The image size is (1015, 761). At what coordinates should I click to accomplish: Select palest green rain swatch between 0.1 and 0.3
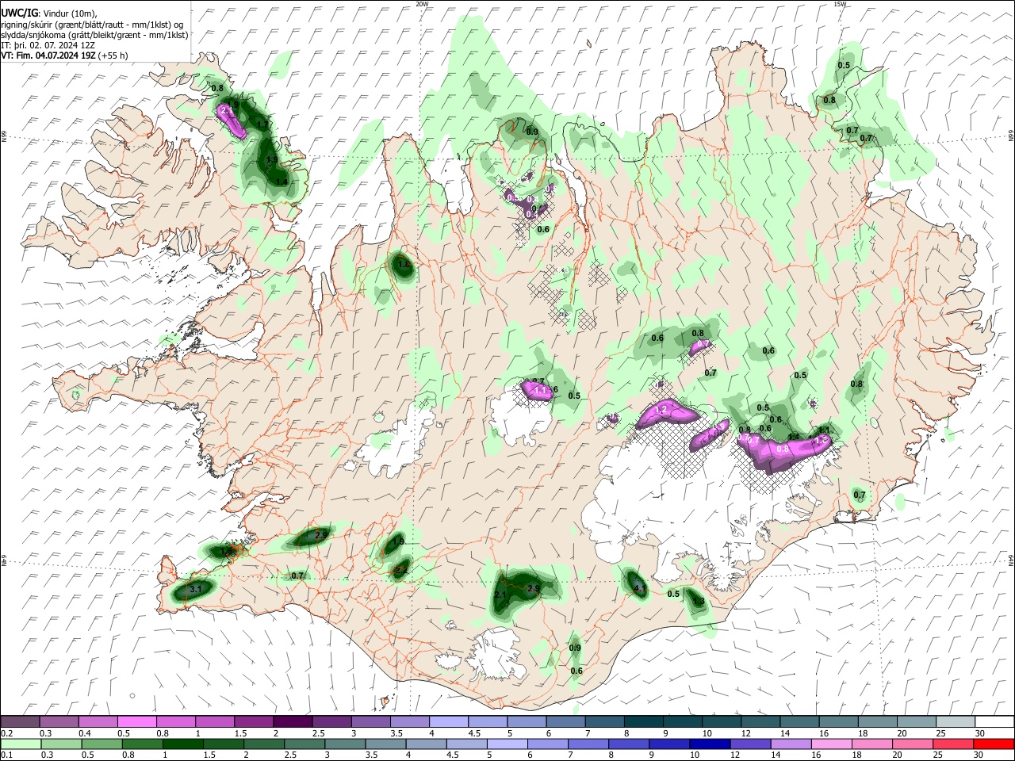pyautogui.click(x=21, y=744)
